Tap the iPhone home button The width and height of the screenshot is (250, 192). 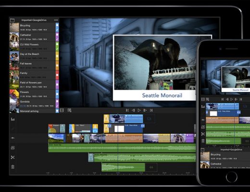click(x=232, y=177)
